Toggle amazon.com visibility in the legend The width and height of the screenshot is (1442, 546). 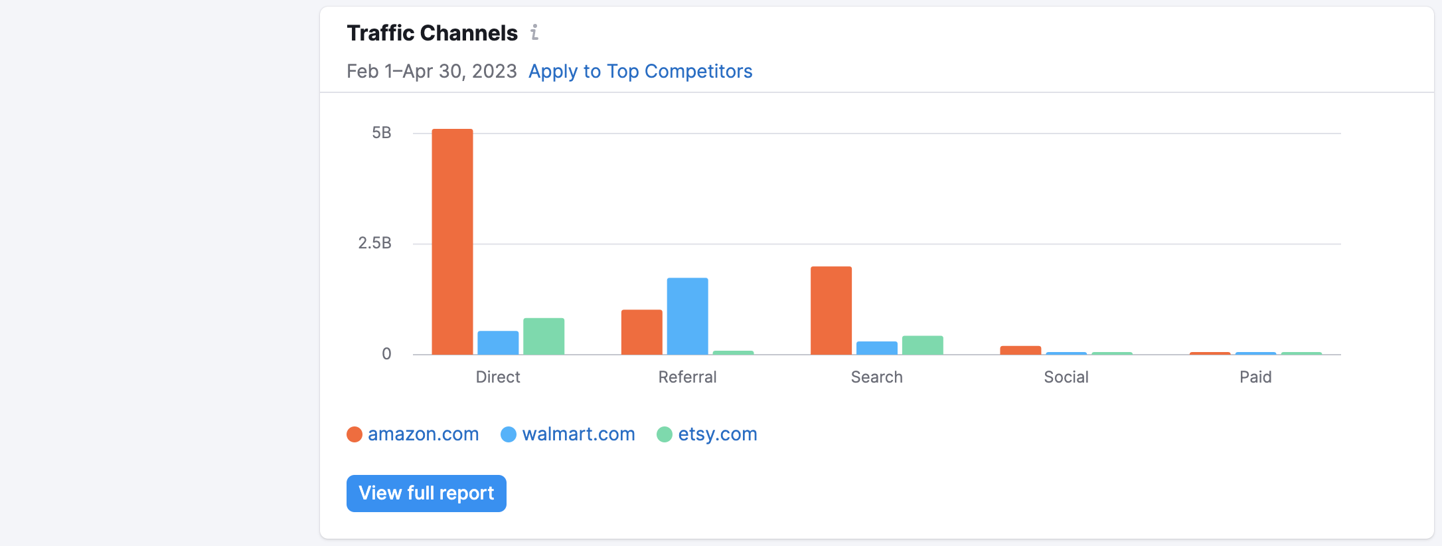(423, 434)
